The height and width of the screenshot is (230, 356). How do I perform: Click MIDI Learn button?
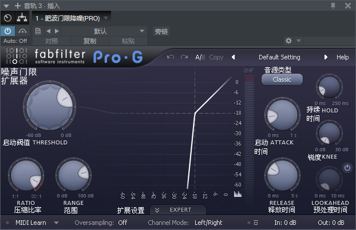(x=31, y=223)
